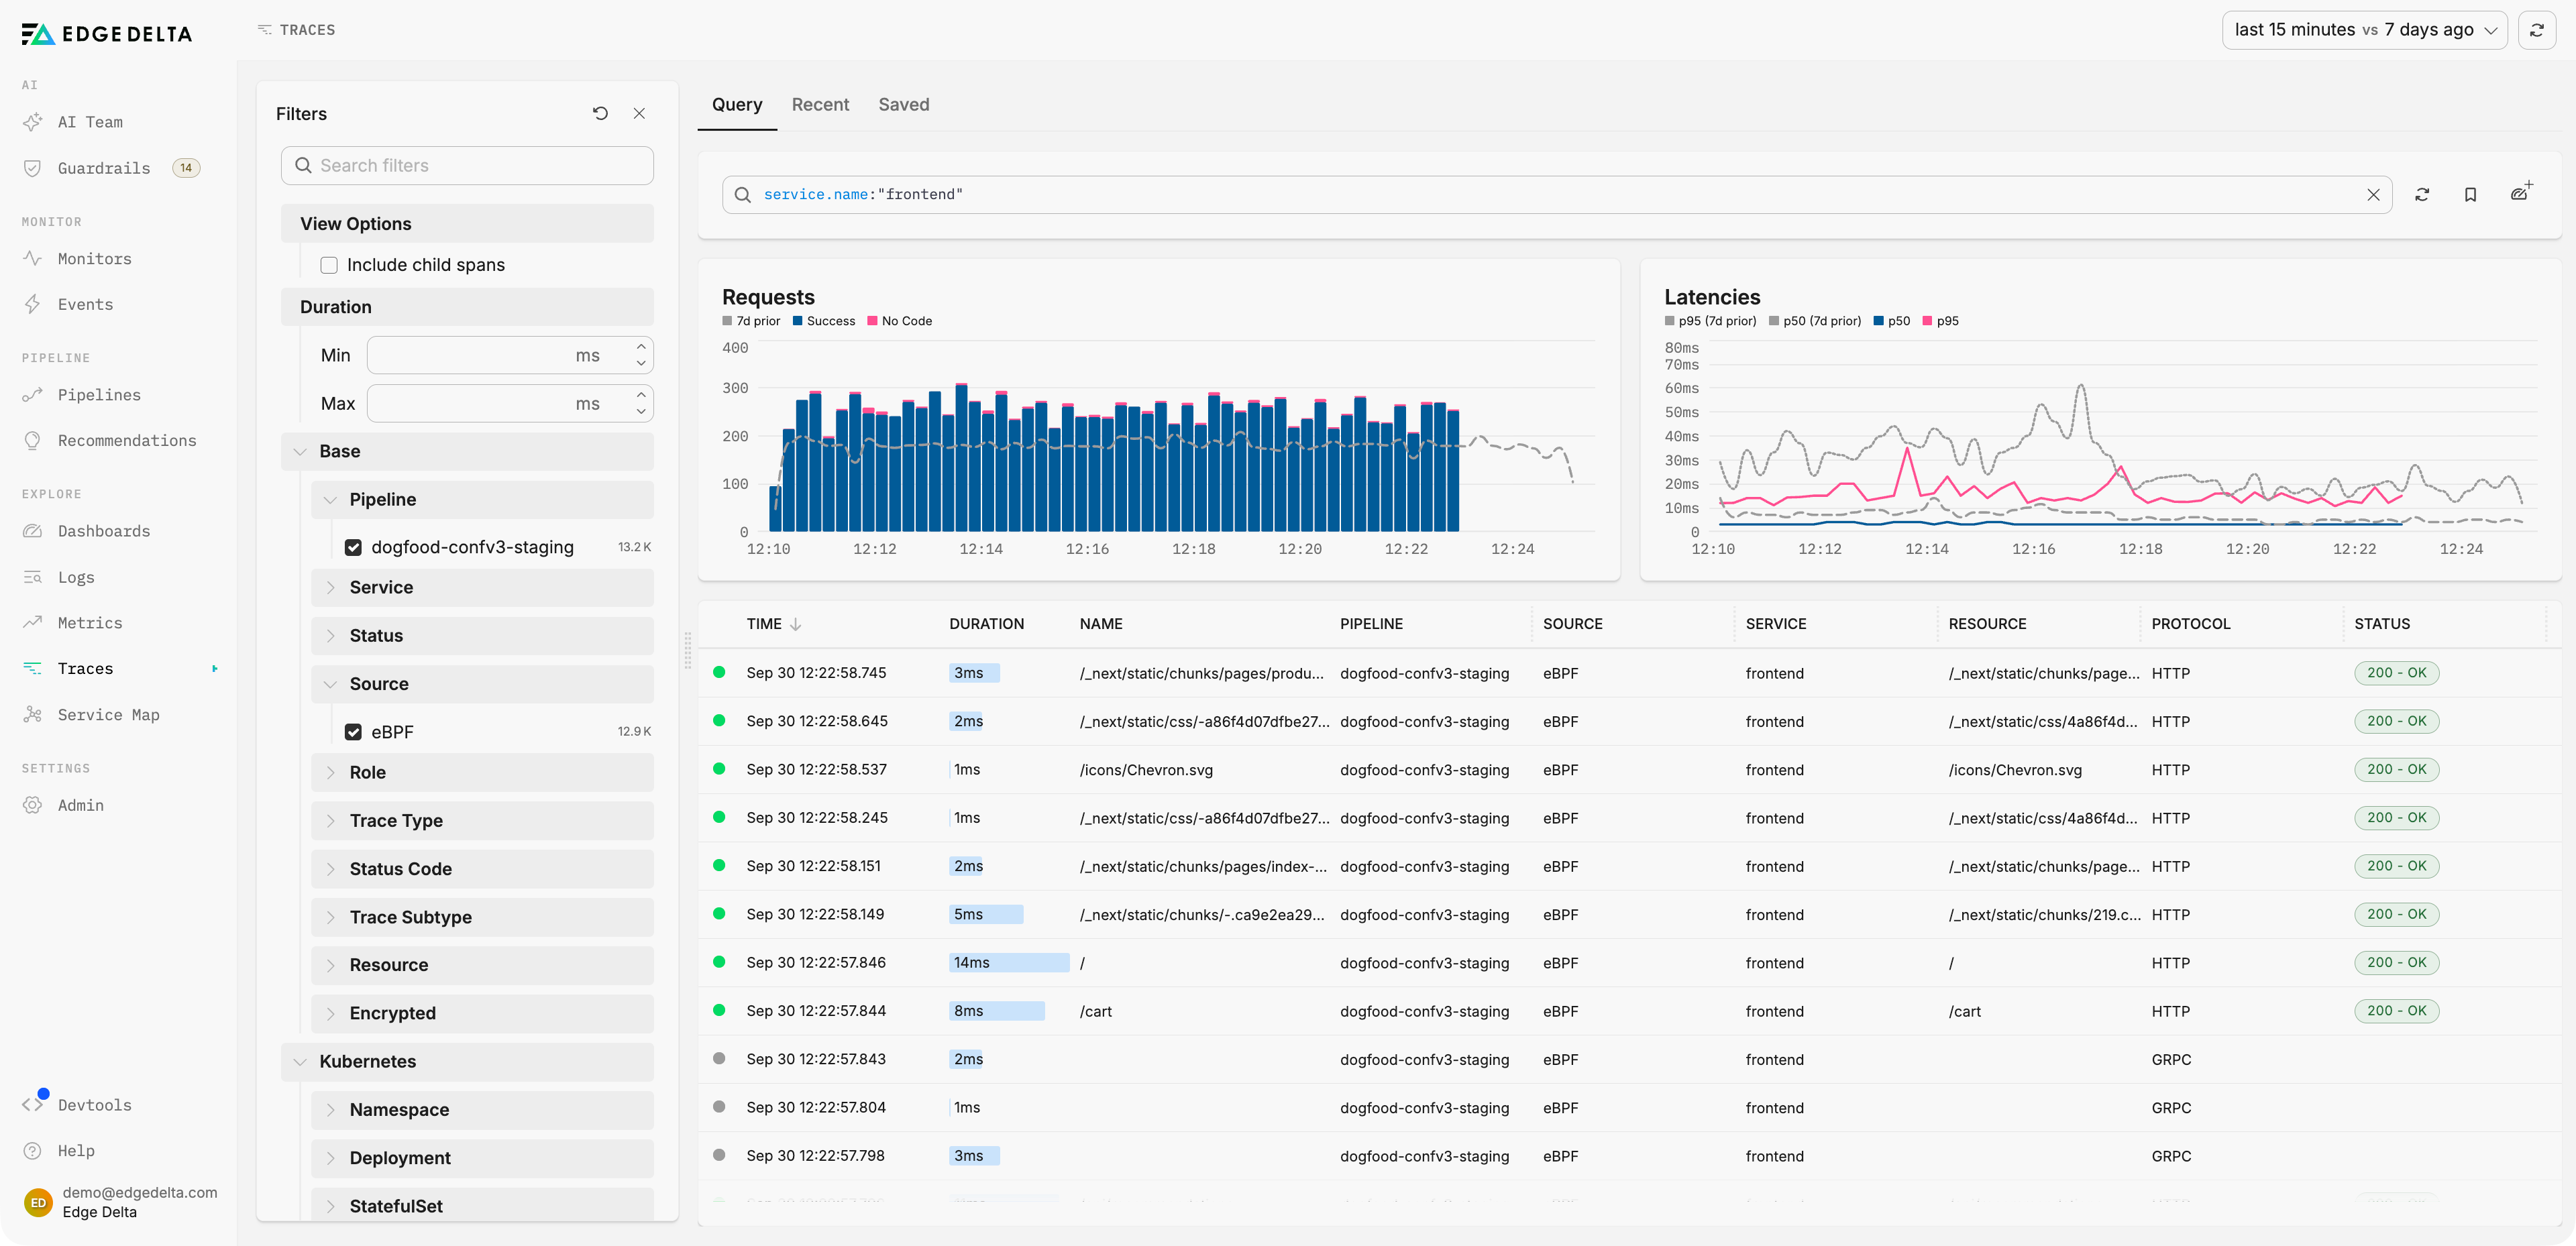
Task: Expand the Namespace filter
Action: (x=482, y=1110)
